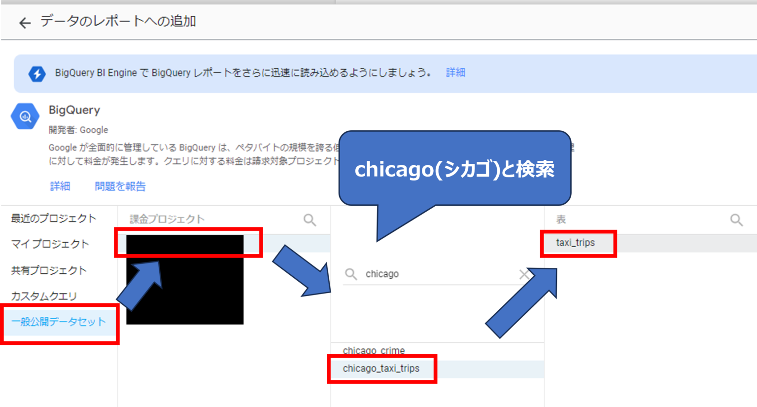Click 詳細 link below the BigQuery description
The width and height of the screenshot is (757, 407).
click(x=60, y=186)
